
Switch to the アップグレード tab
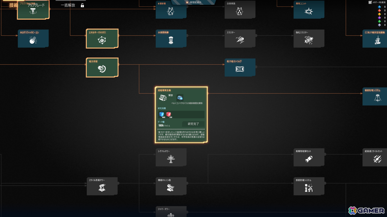click(36, 5)
